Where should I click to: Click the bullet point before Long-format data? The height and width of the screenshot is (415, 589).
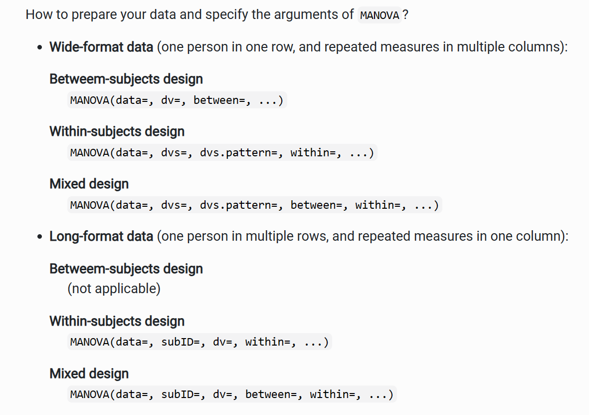(40, 237)
